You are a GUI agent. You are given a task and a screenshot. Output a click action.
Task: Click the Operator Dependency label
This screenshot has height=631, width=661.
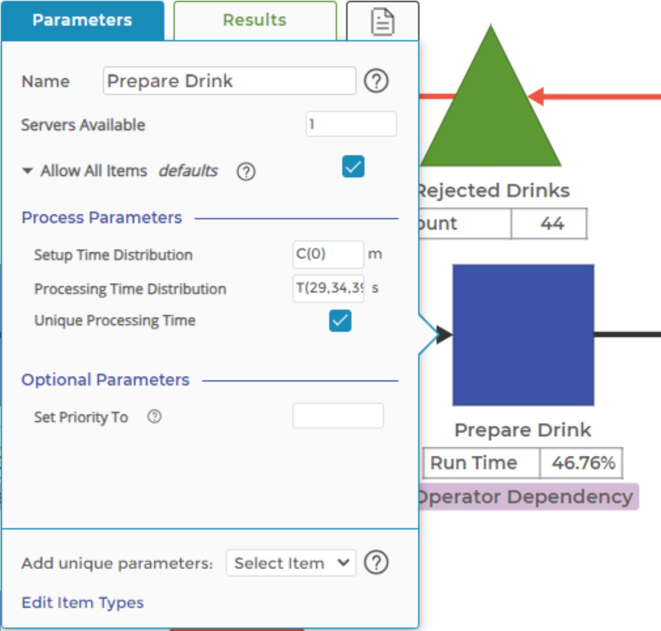(527, 497)
